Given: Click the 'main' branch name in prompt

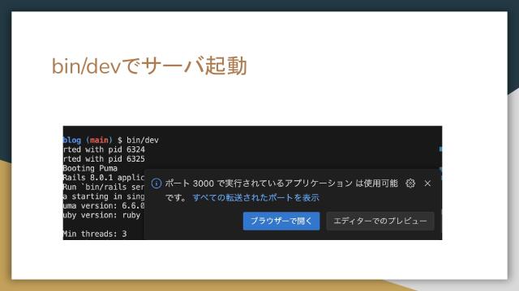Looking at the screenshot, I should (x=99, y=140).
